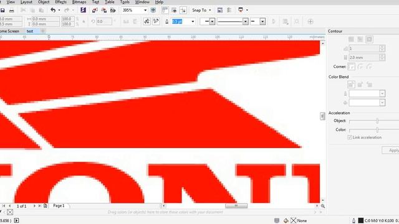Click the horizontal scrollbar thumb

tap(236, 206)
